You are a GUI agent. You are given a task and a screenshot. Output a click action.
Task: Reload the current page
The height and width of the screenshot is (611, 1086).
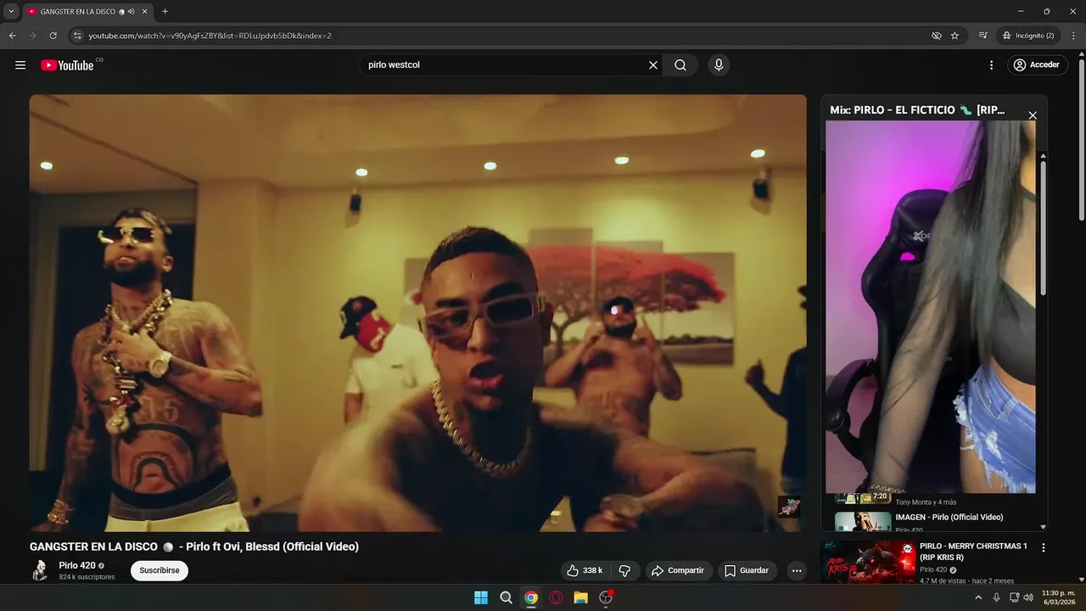[53, 36]
